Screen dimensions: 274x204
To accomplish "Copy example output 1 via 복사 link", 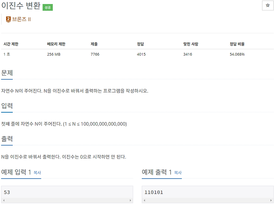I will pos(178,173).
